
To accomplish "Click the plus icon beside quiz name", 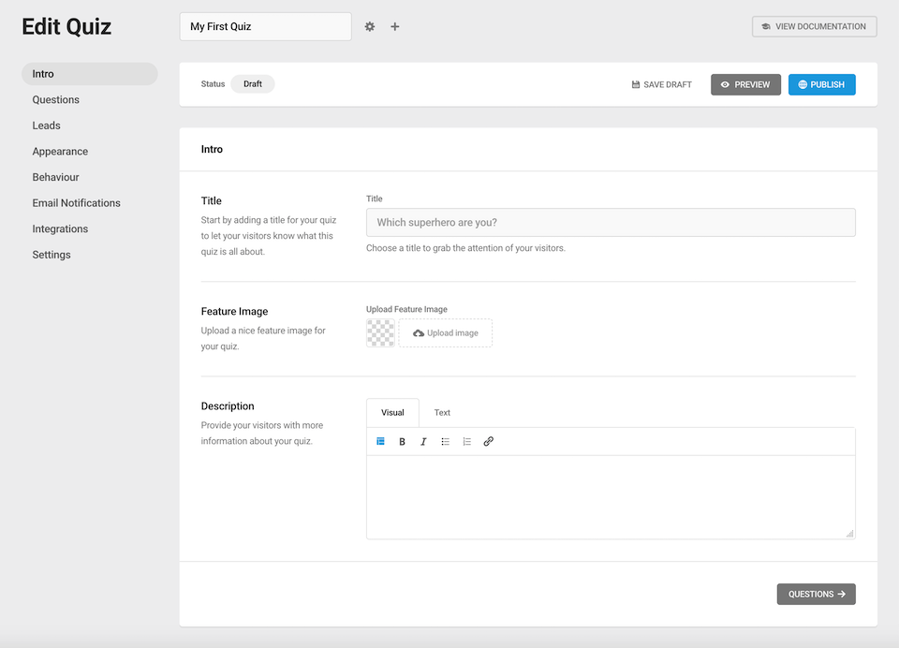I will click(x=395, y=27).
